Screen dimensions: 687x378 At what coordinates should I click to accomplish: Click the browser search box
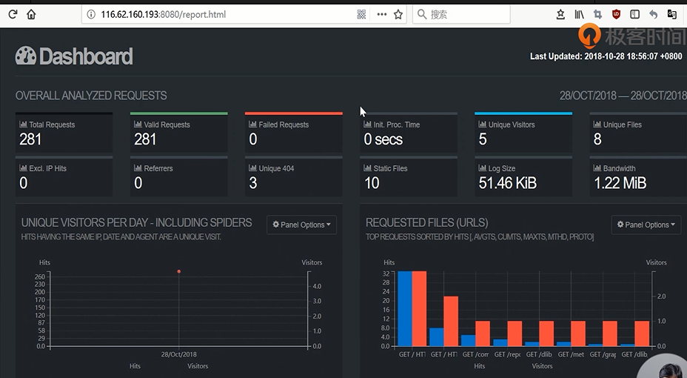pos(461,15)
